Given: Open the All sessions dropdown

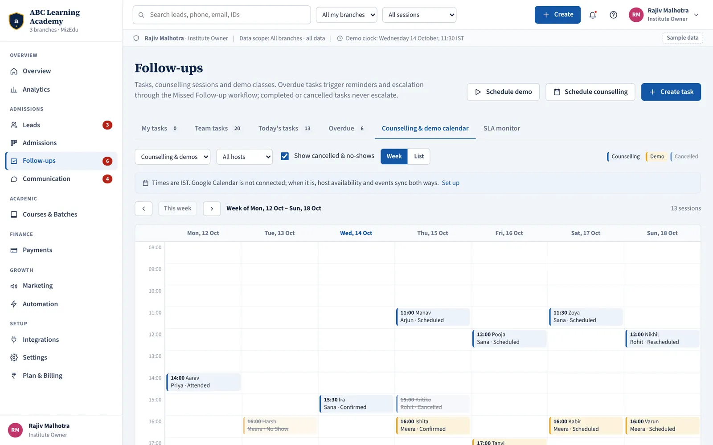Looking at the screenshot, I should [419, 15].
